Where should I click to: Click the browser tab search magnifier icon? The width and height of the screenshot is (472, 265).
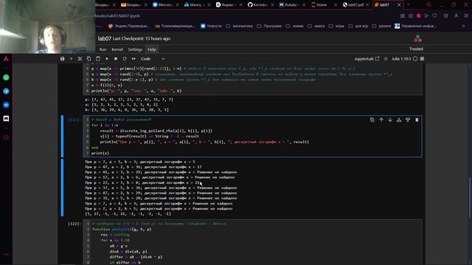428,4
